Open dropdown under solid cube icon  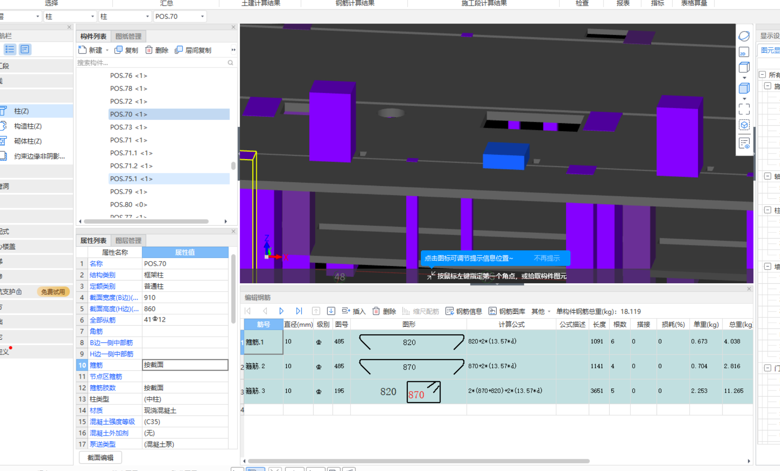click(x=744, y=98)
